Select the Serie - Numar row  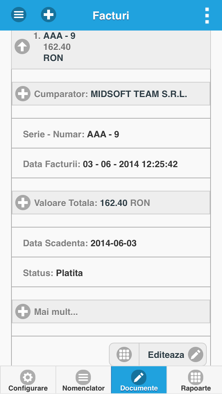111,134
